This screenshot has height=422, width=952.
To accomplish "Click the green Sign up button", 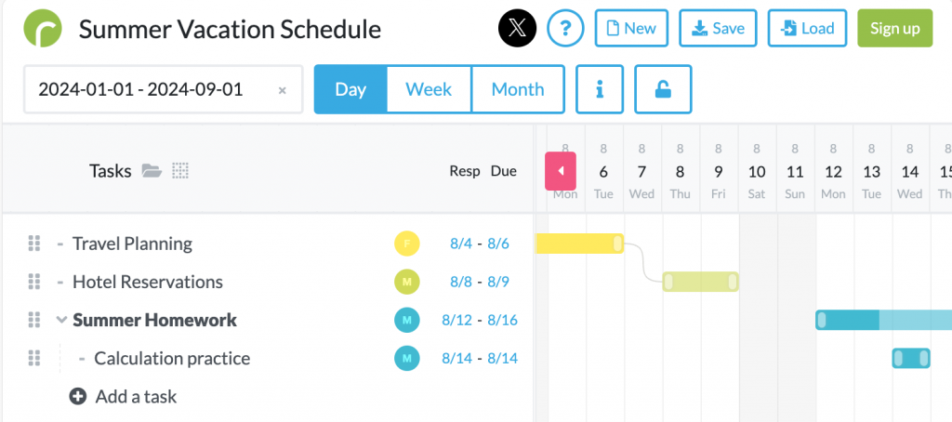I will [x=894, y=29].
